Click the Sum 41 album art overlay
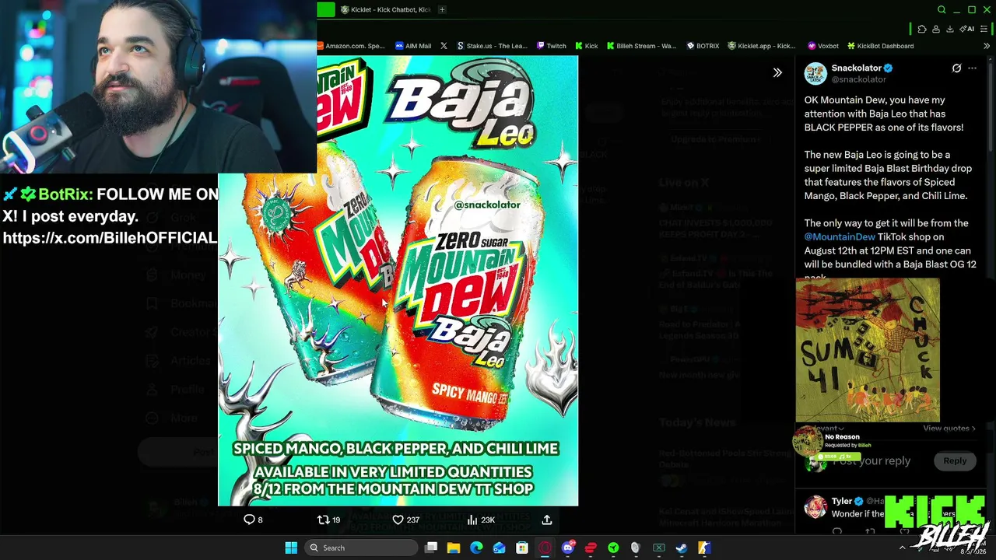 868,350
